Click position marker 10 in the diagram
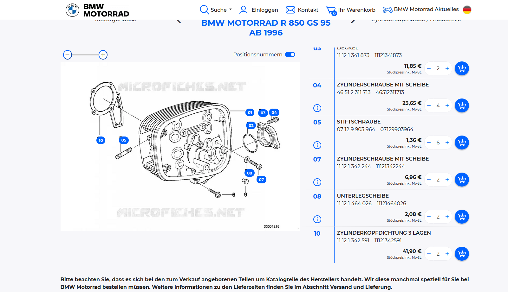508x292 pixels. pyautogui.click(x=101, y=140)
